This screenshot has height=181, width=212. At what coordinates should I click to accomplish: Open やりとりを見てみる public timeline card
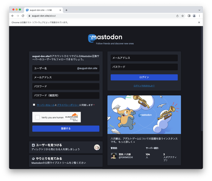tap(66, 161)
